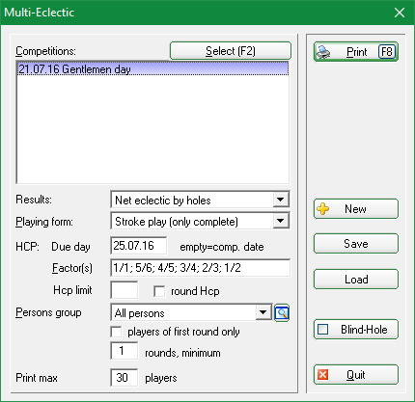Click the yellow plus icon for New
The image size is (415, 402).
pyautogui.click(x=322, y=209)
